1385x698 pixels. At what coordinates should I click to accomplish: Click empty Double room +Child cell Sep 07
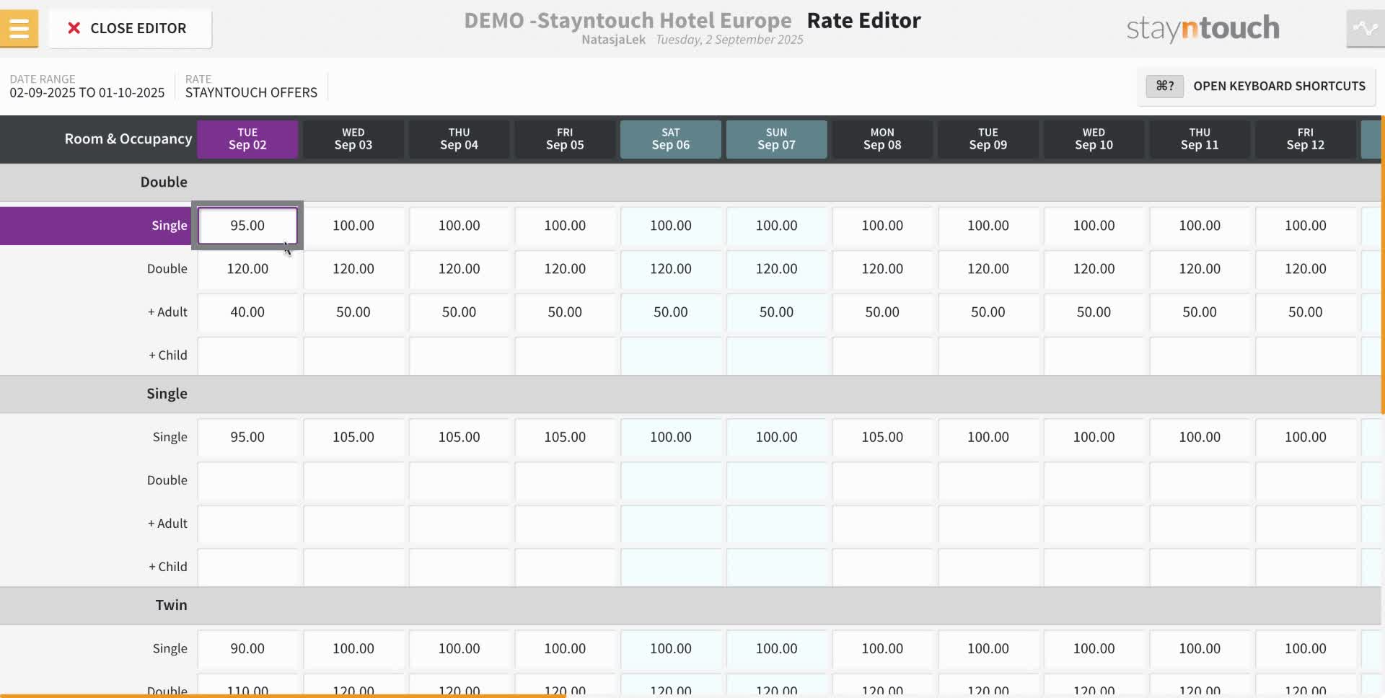pyautogui.click(x=776, y=355)
